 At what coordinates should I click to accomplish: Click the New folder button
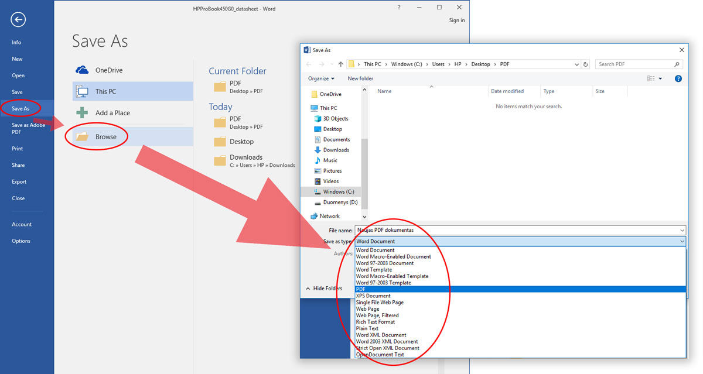pos(360,78)
